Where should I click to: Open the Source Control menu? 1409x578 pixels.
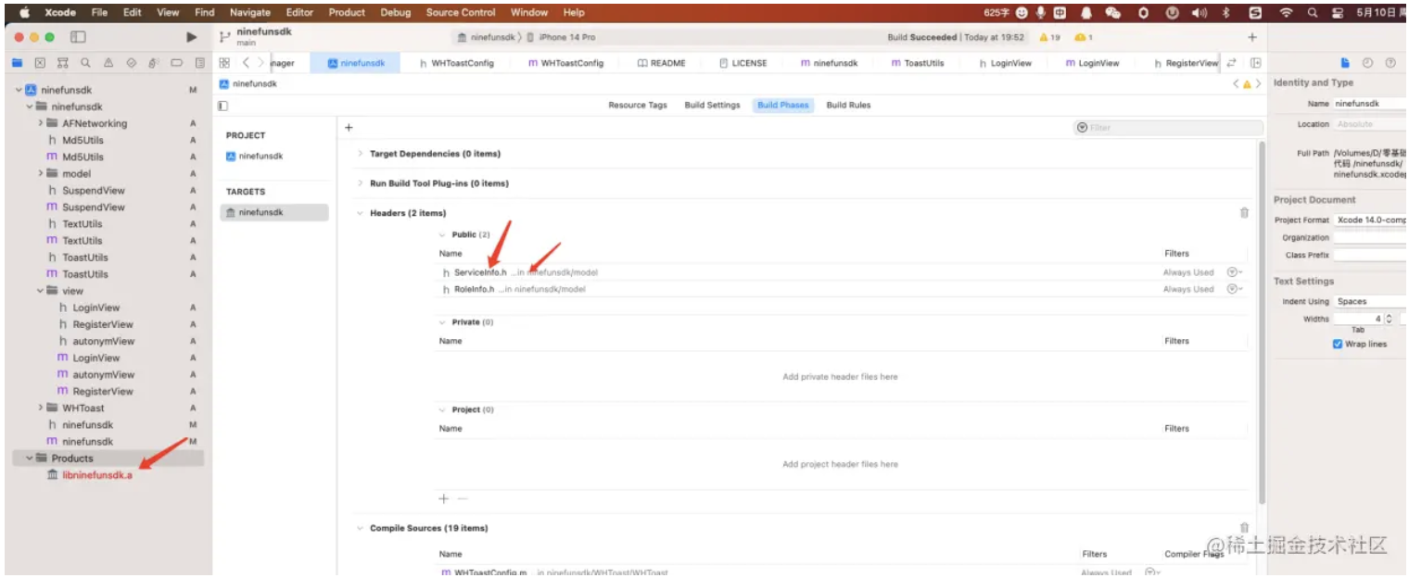[461, 12]
